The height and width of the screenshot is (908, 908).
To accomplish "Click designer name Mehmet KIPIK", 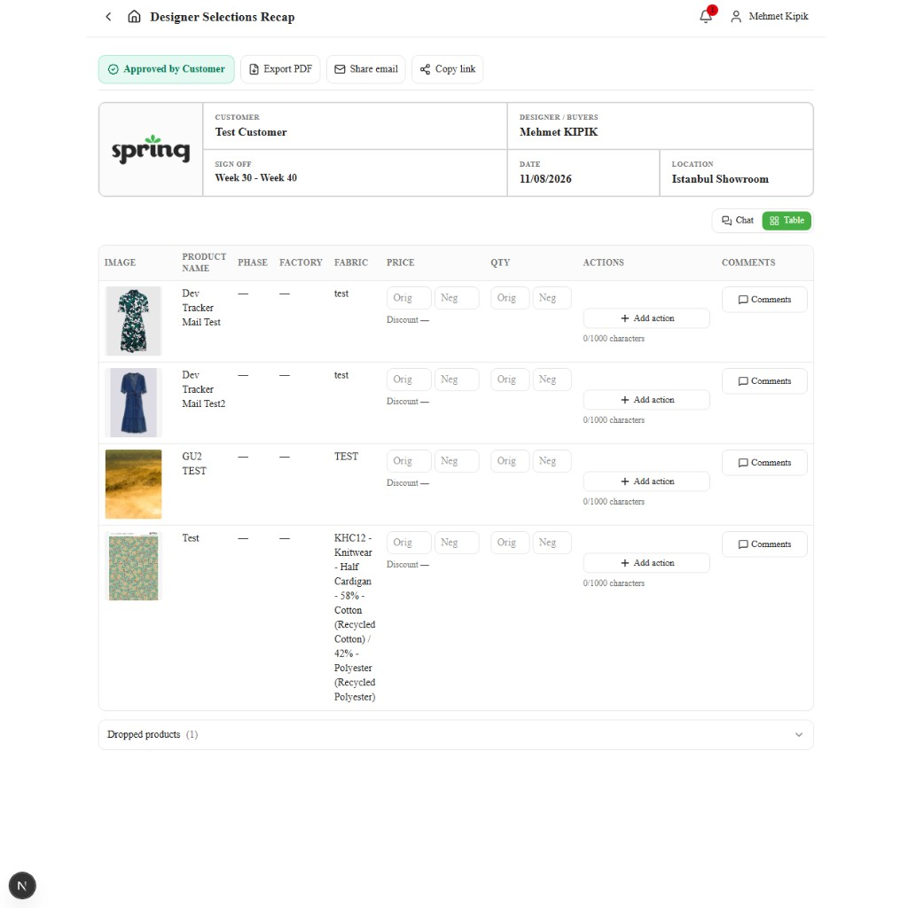I will (559, 132).
